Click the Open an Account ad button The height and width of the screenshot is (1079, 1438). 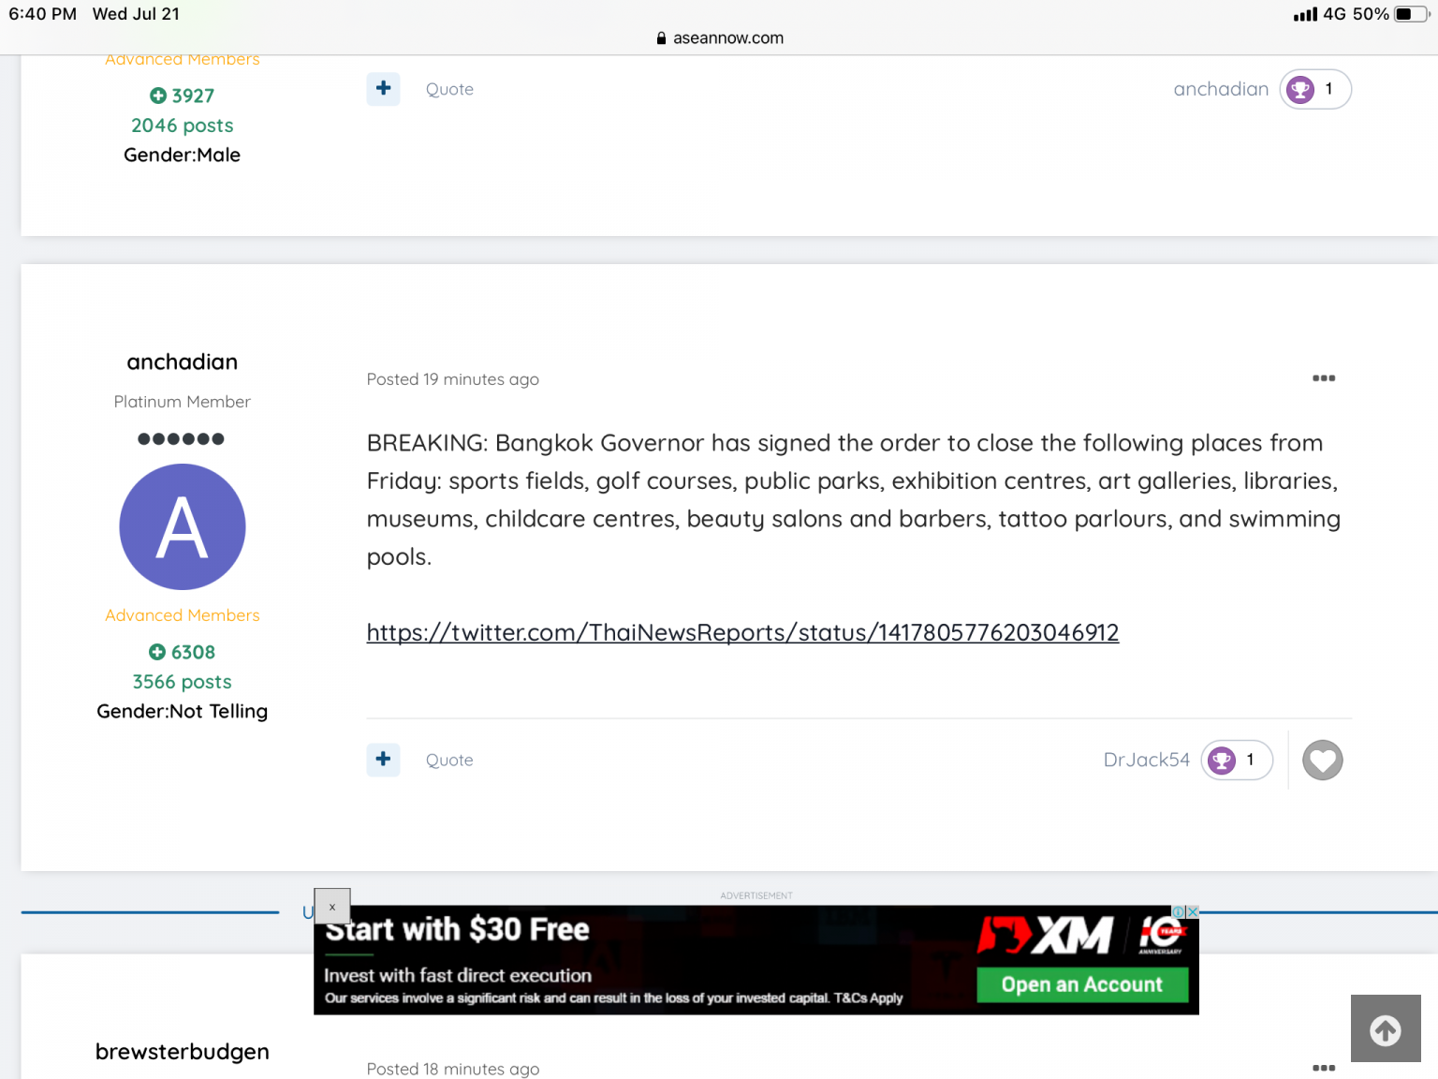pos(1081,984)
